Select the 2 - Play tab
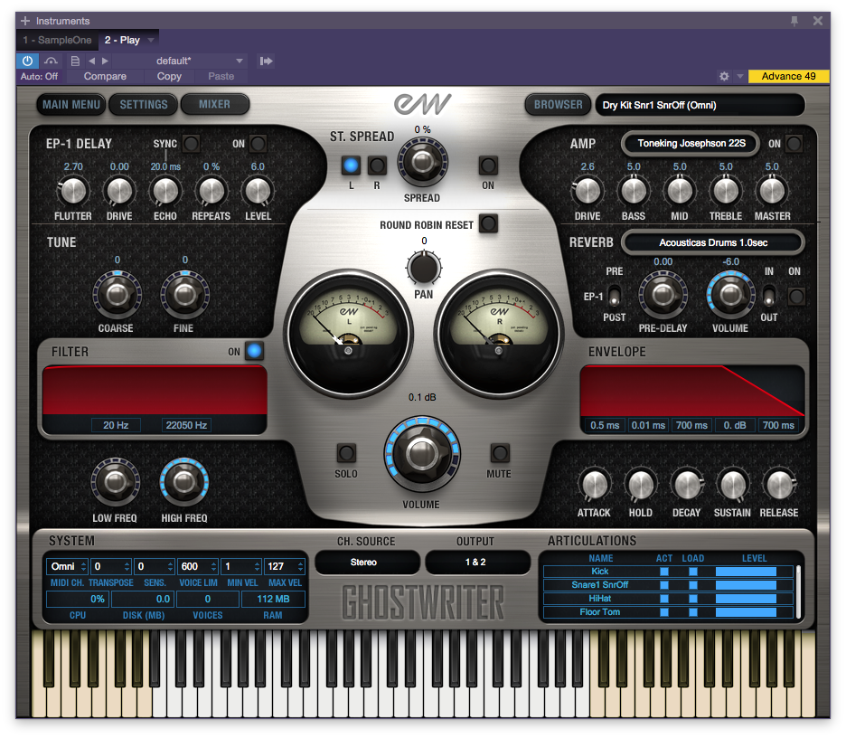 [123, 40]
